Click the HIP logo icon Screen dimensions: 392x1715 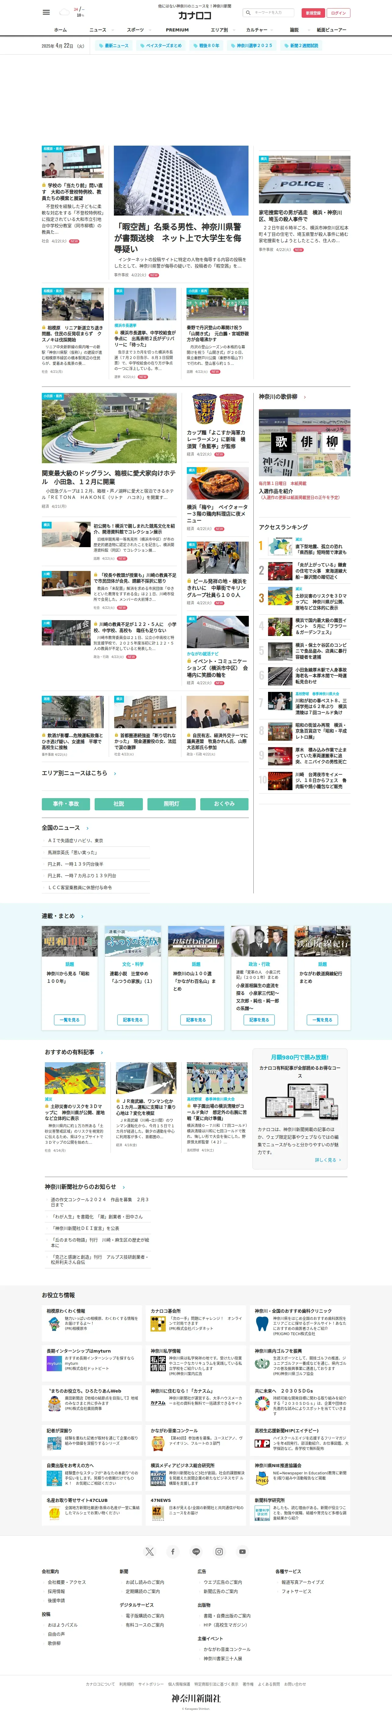coord(262,1443)
